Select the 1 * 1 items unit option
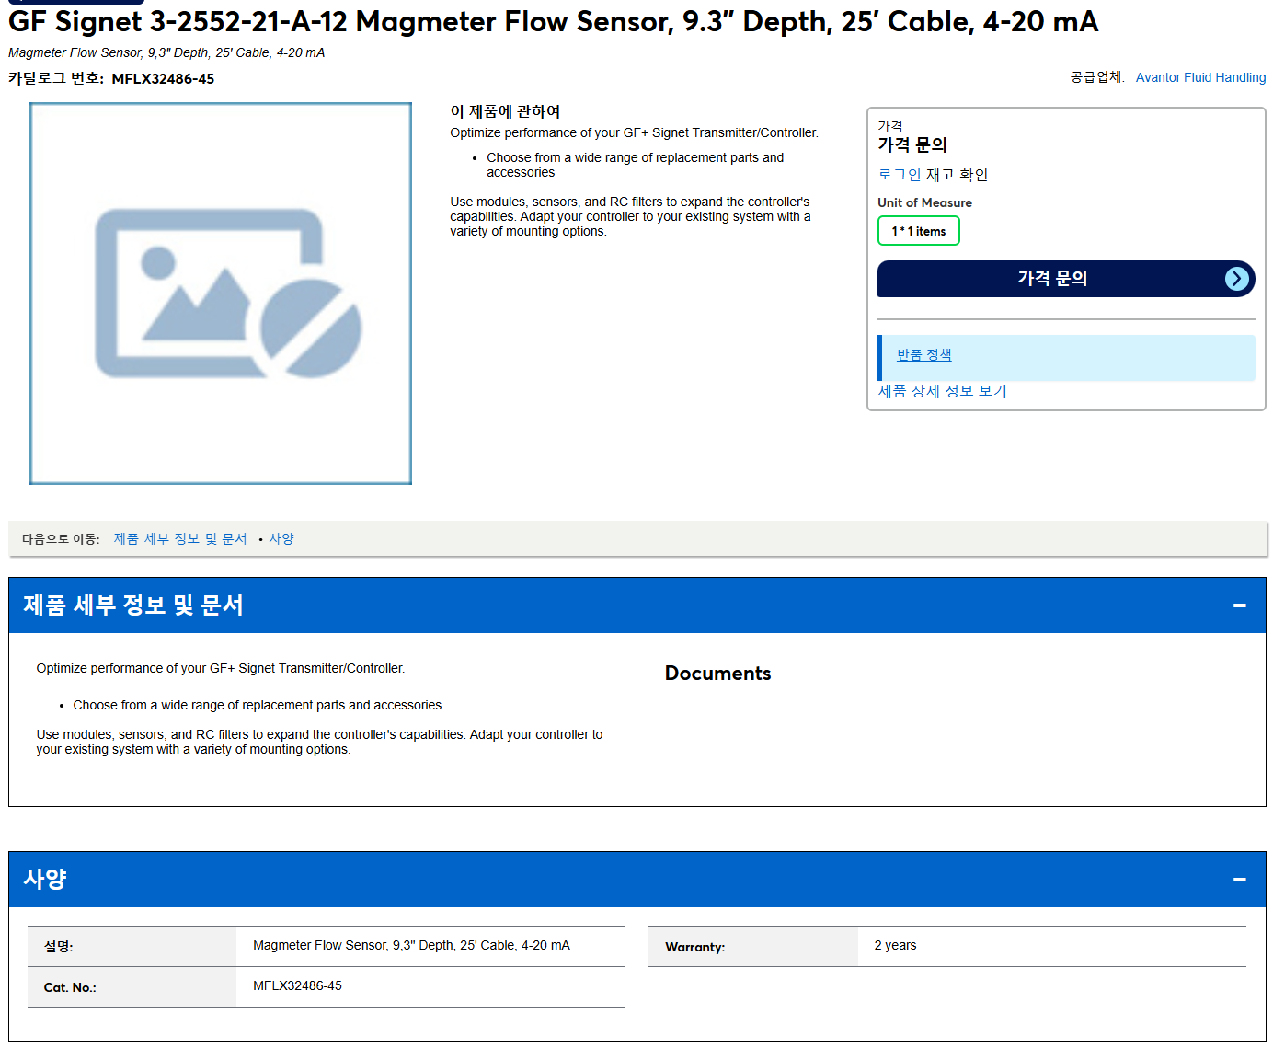Image resolution: width=1273 pixels, height=1060 pixels. [919, 231]
